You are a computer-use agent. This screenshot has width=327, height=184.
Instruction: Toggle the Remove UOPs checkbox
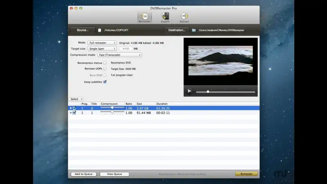[105, 69]
